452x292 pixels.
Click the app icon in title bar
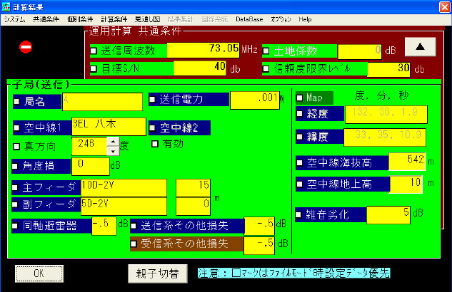(x=8, y=6)
